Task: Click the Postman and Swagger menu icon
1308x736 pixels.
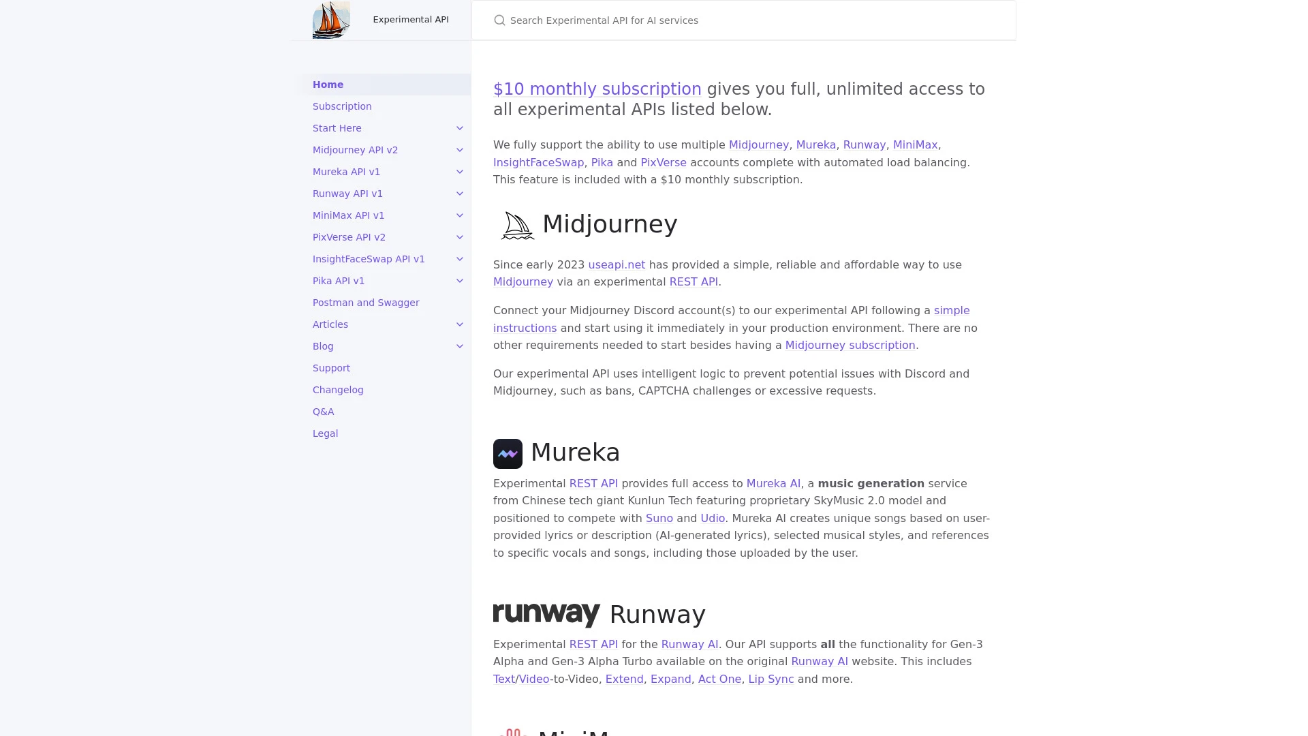Action: (366, 302)
